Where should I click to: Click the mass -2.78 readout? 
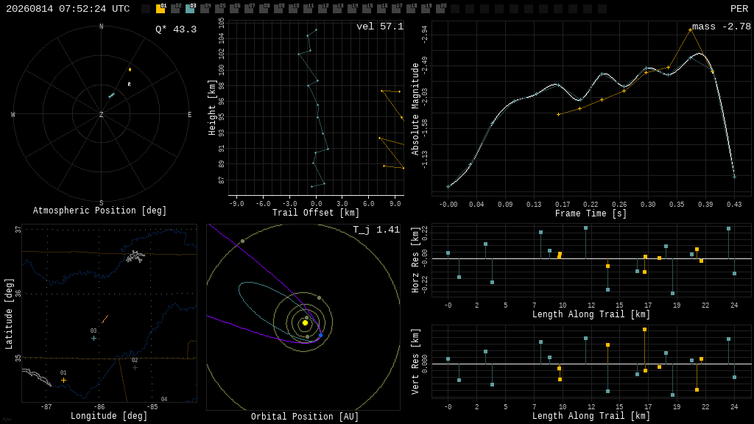[x=722, y=26]
